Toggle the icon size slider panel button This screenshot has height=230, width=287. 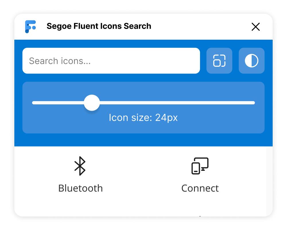tap(219, 61)
